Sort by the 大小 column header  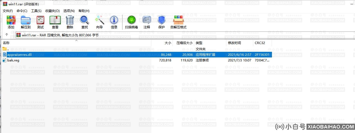click(162, 43)
